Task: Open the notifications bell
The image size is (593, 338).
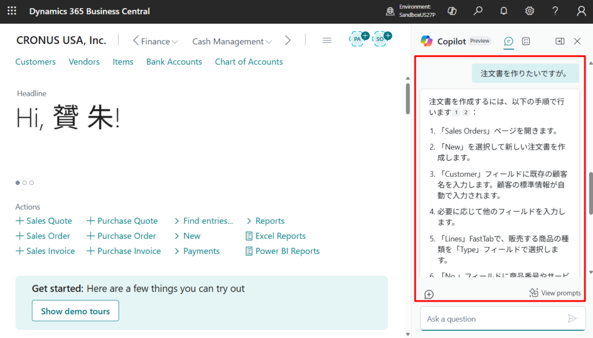Action: click(504, 11)
